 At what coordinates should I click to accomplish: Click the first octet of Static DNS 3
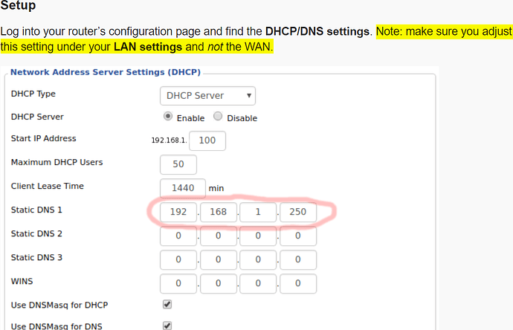click(178, 260)
